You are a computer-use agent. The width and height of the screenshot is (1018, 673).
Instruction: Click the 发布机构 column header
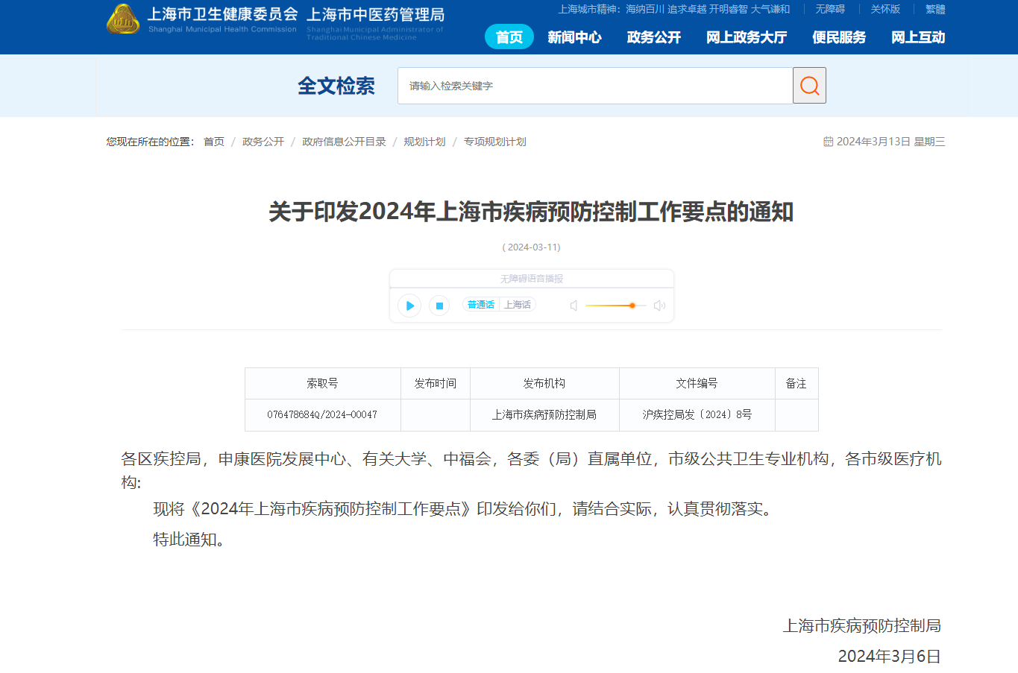[544, 383]
